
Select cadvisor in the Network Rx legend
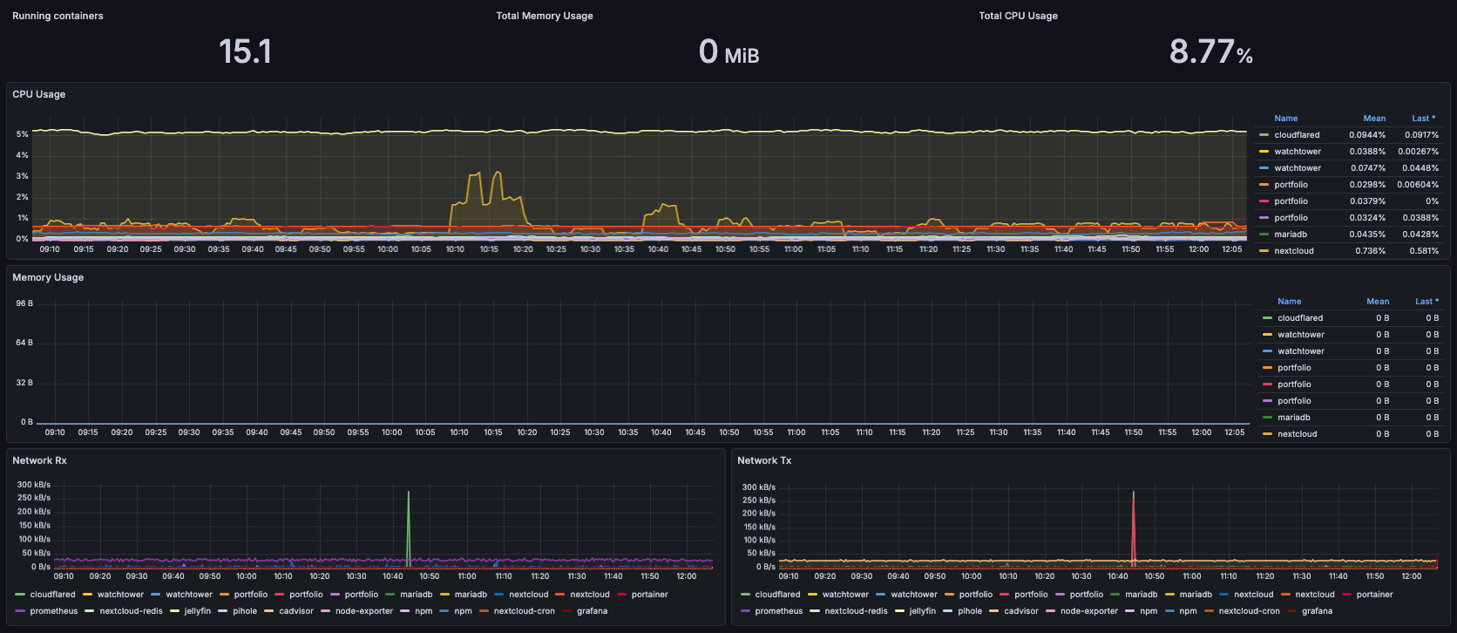[296, 611]
